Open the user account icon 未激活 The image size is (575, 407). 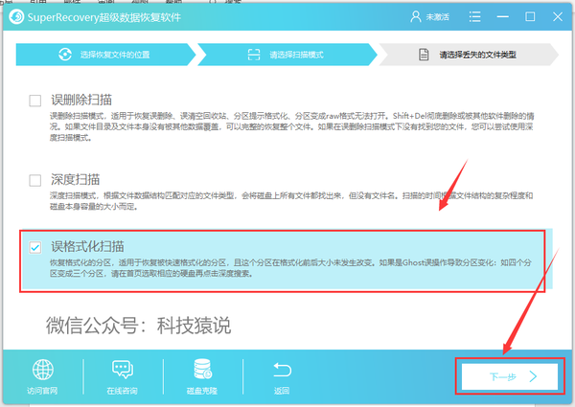point(416,16)
